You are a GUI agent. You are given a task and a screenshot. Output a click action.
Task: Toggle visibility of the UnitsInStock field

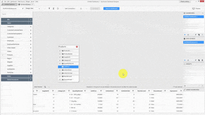tap(60, 70)
